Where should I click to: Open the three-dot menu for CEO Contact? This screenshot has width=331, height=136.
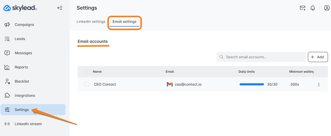coord(319,85)
